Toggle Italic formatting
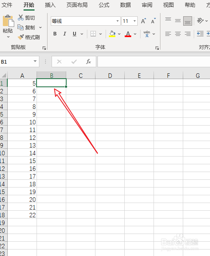210x256 pixels. pyautogui.click(x=65, y=34)
